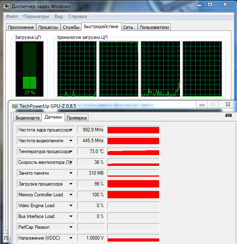
Task: Expand the Температура процессора dropdown
Action: pyautogui.click(x=71, y=151)
